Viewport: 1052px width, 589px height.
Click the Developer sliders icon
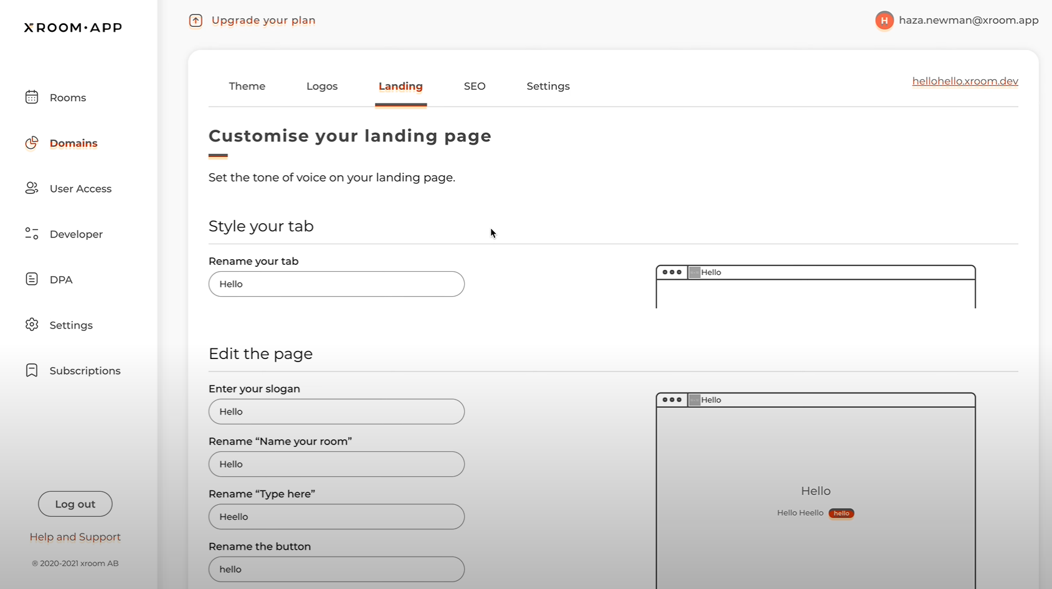(x=32, y=234)
